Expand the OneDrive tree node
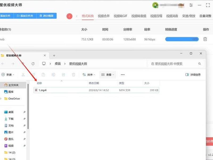The height and width of the screenshot is (160, 213). [1, 98]
